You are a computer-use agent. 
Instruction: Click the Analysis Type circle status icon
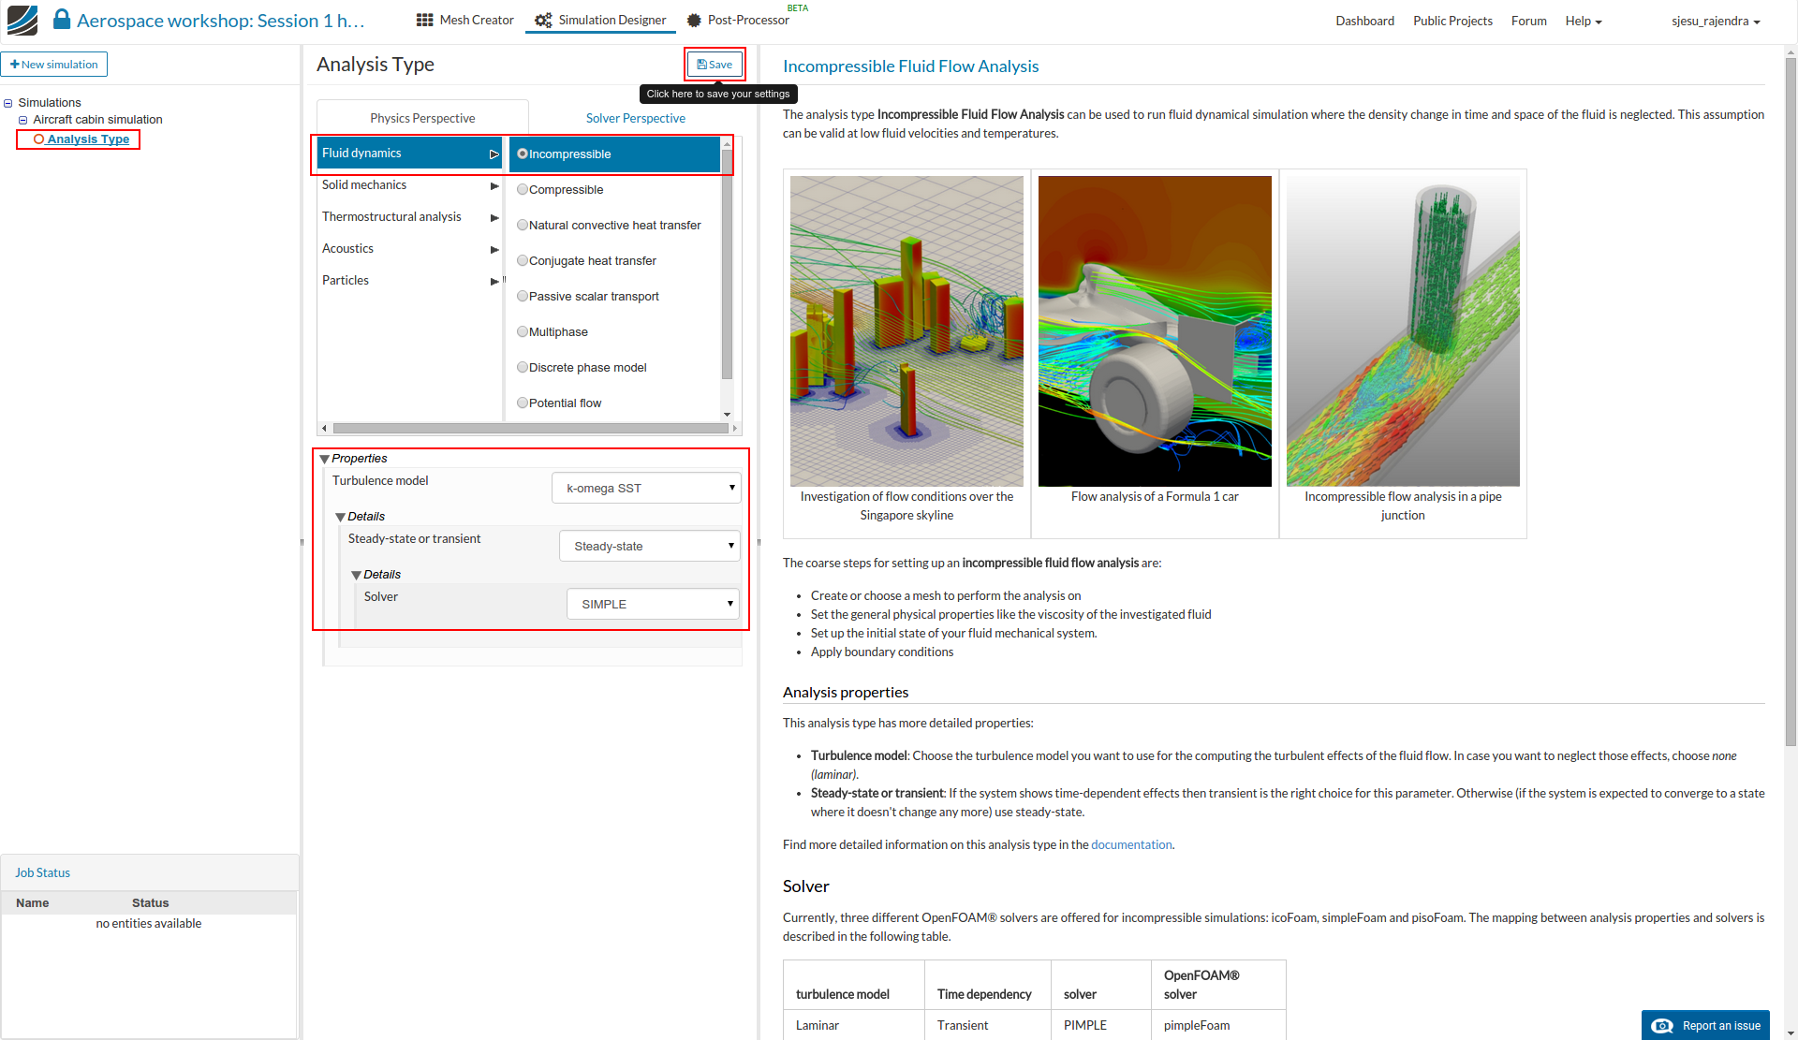pyautogui.click(x=38, y=139)
